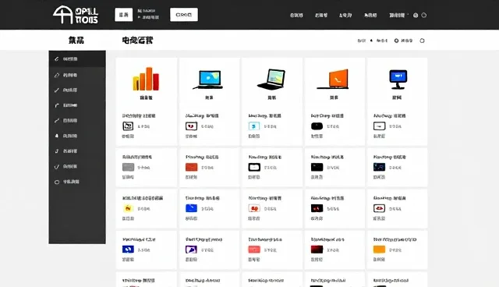
Task: Open the third dark header navigation link
Action: (345, 16)
